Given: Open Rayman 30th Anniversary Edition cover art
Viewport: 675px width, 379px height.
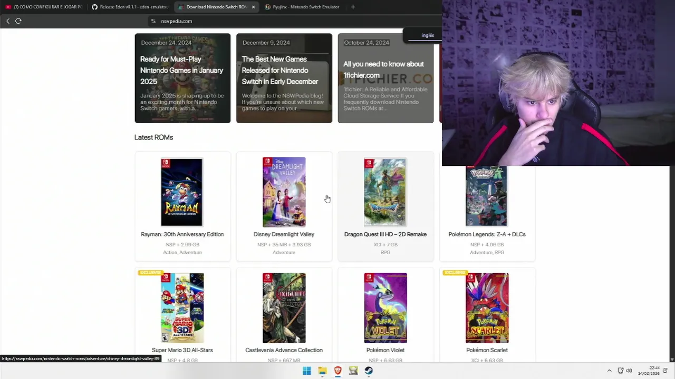Looking at the screenshot, I should [x=182, y=192].
